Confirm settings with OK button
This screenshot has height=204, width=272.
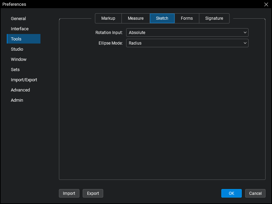pyautogui.click(x=231, y=193)
